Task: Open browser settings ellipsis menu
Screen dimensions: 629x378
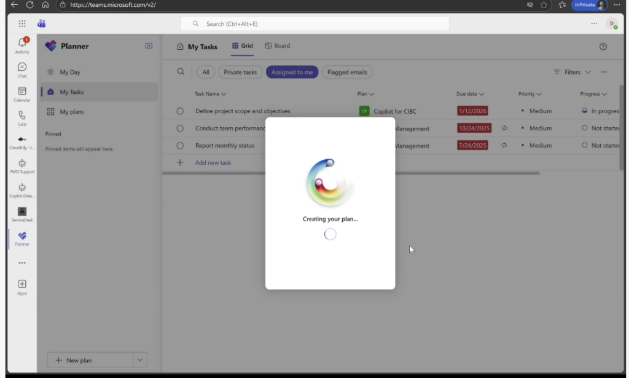Action: point(617,5)
